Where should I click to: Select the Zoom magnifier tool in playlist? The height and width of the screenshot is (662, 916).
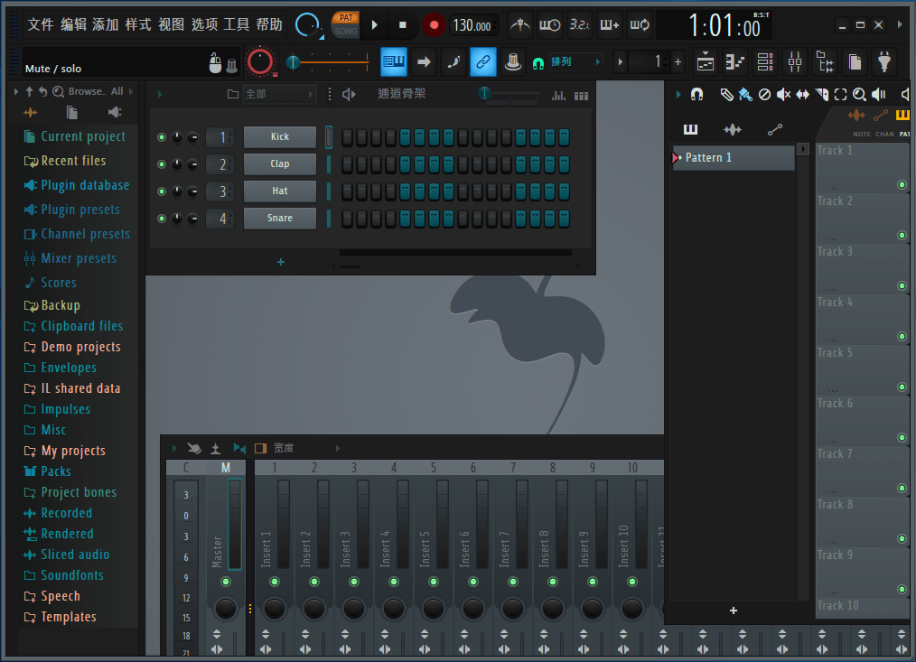tap(859, 94)
